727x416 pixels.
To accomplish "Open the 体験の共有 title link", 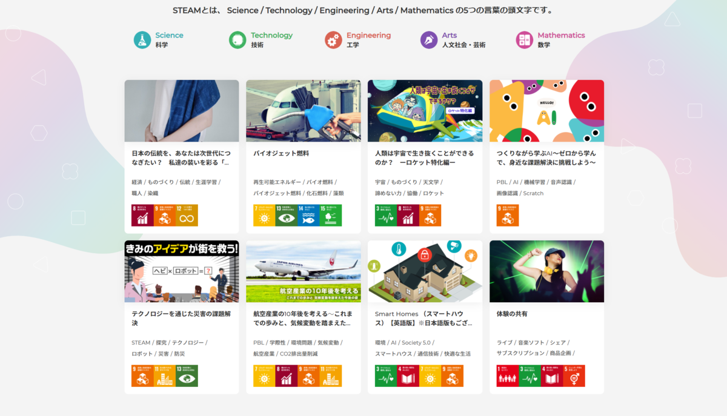I will pyautogui.click(x=512, y=314).
